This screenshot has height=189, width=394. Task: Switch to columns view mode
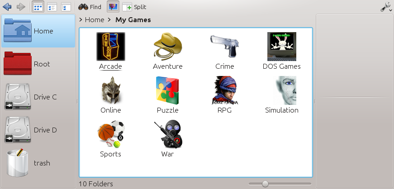pos(66,7)
